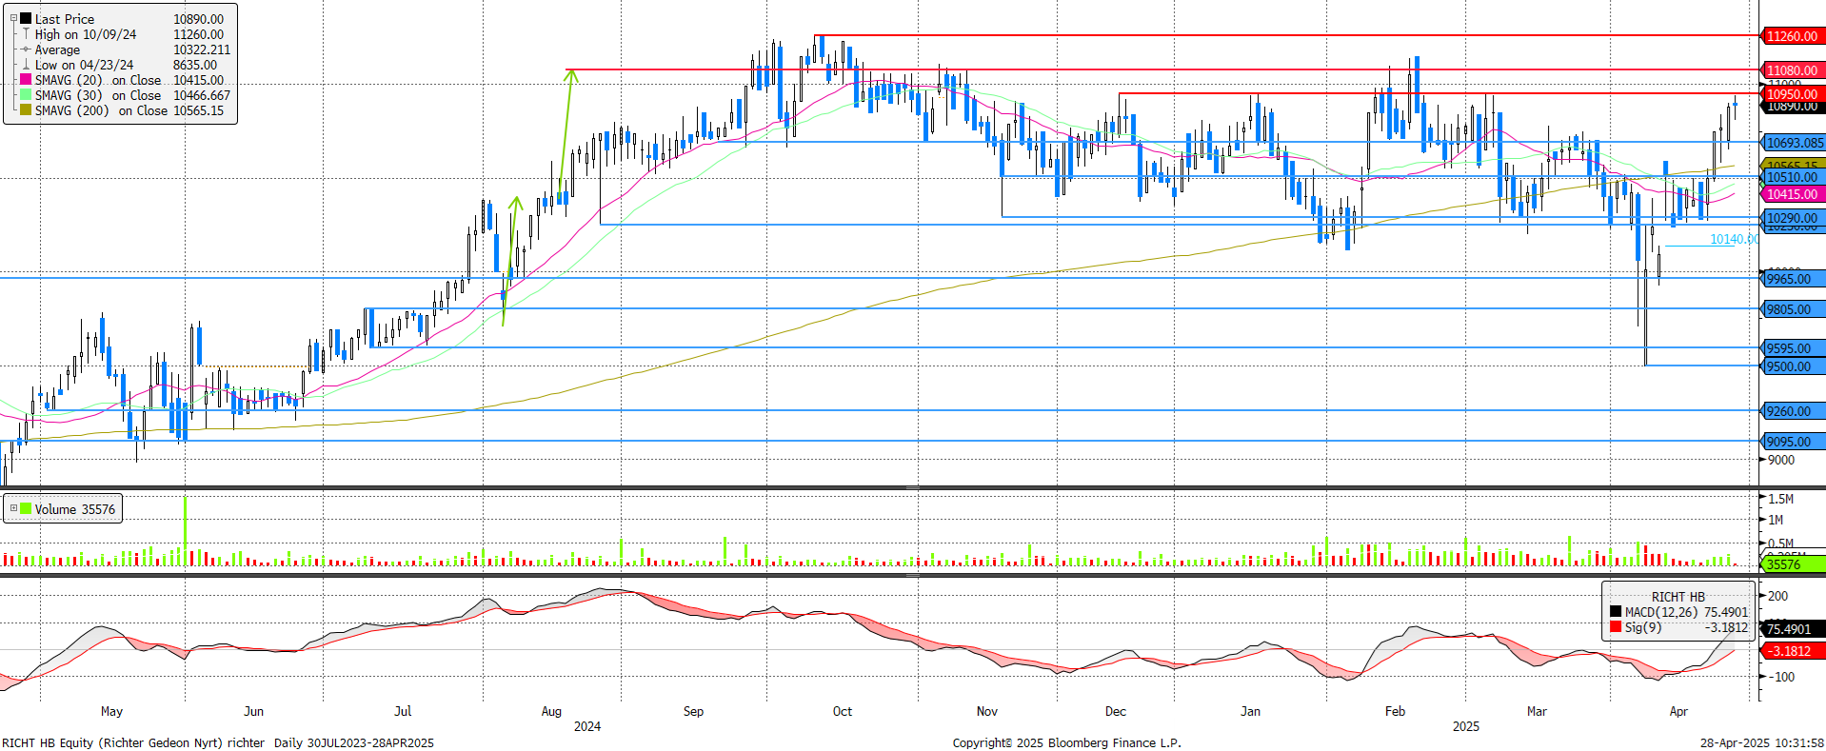Collapse the Volume legend box
This screenshot has width=1826, height=751.
13,508
